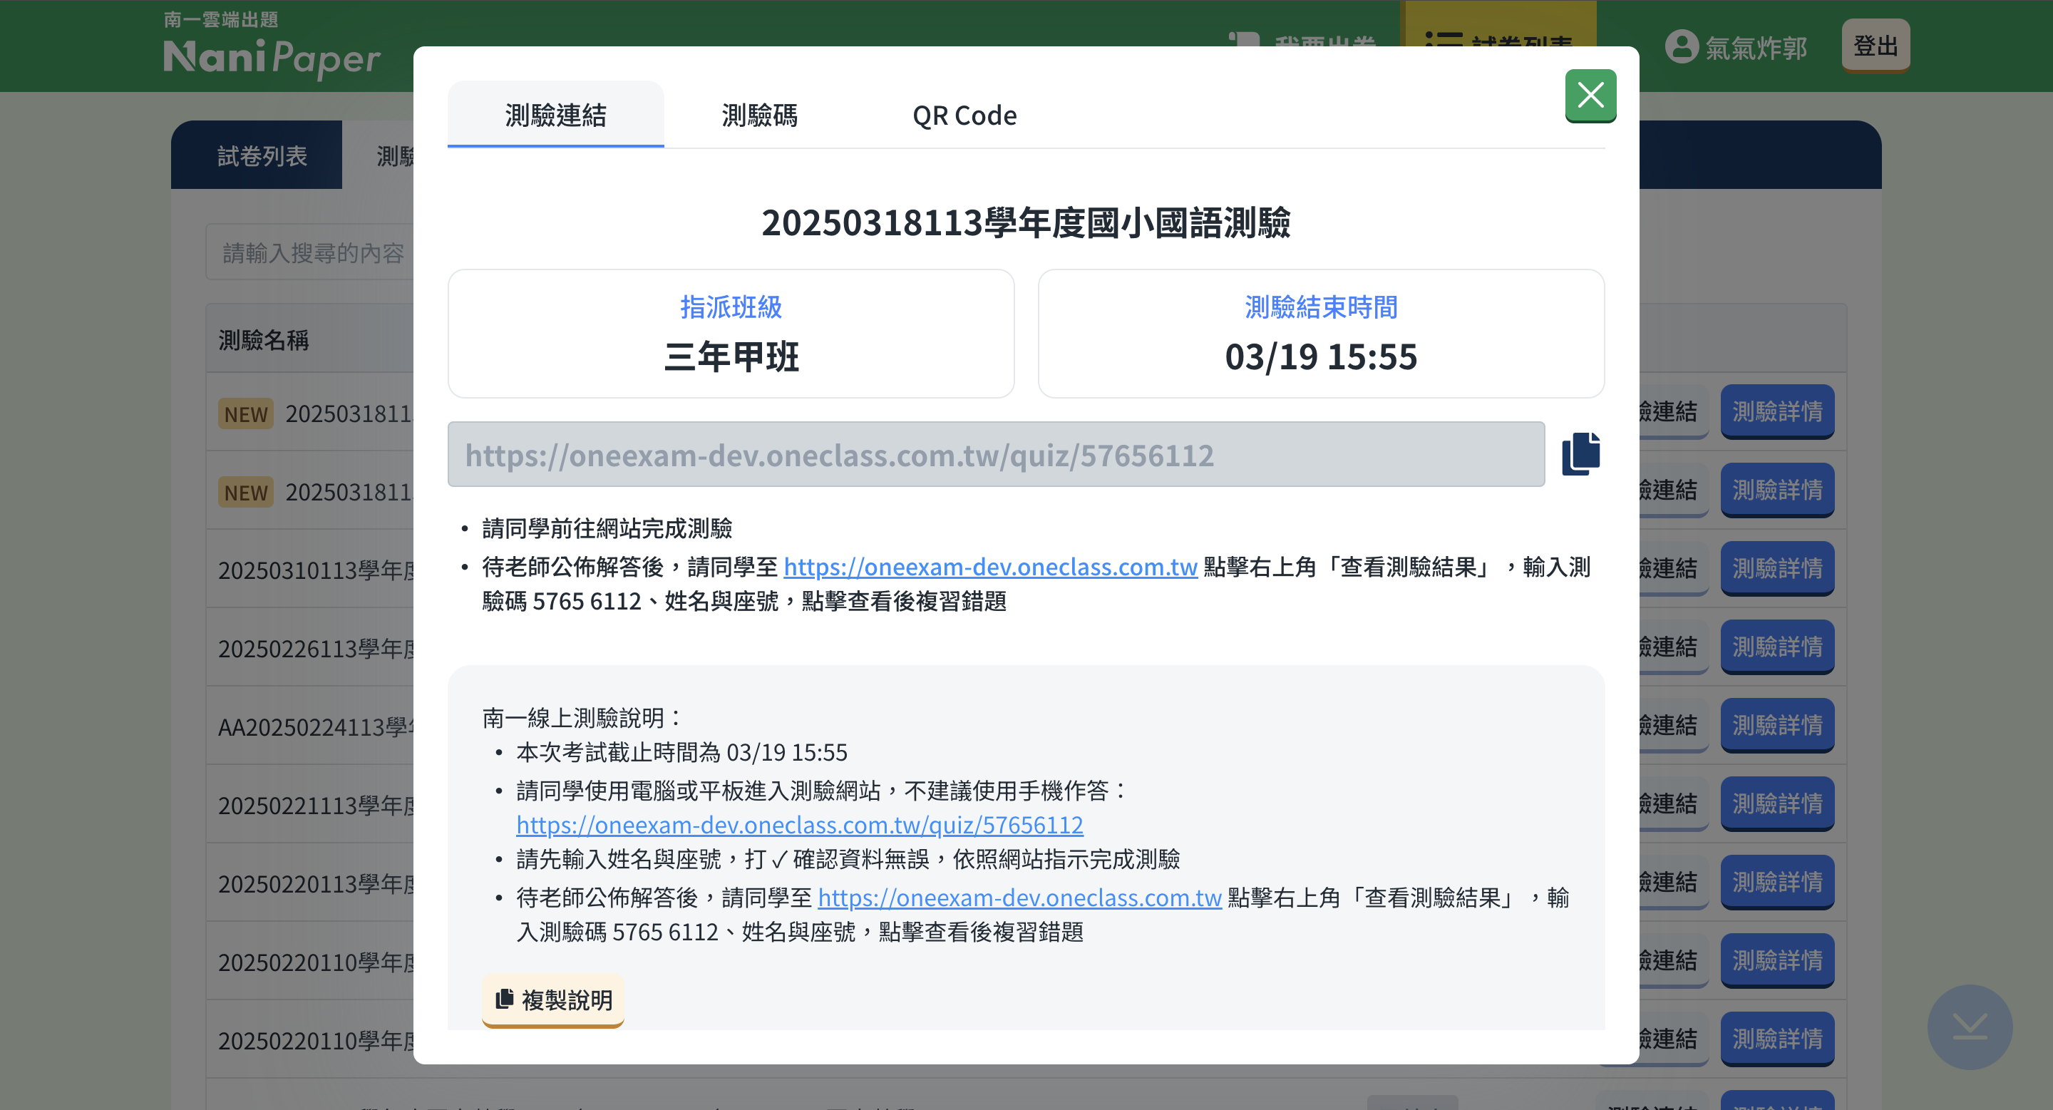Switch to 測驗碼 tab

(758, 115)
